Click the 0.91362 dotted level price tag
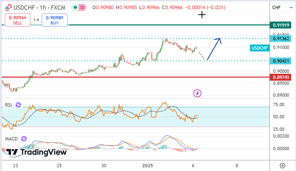The height and width of the screenshot is (171, 296). 281,39
